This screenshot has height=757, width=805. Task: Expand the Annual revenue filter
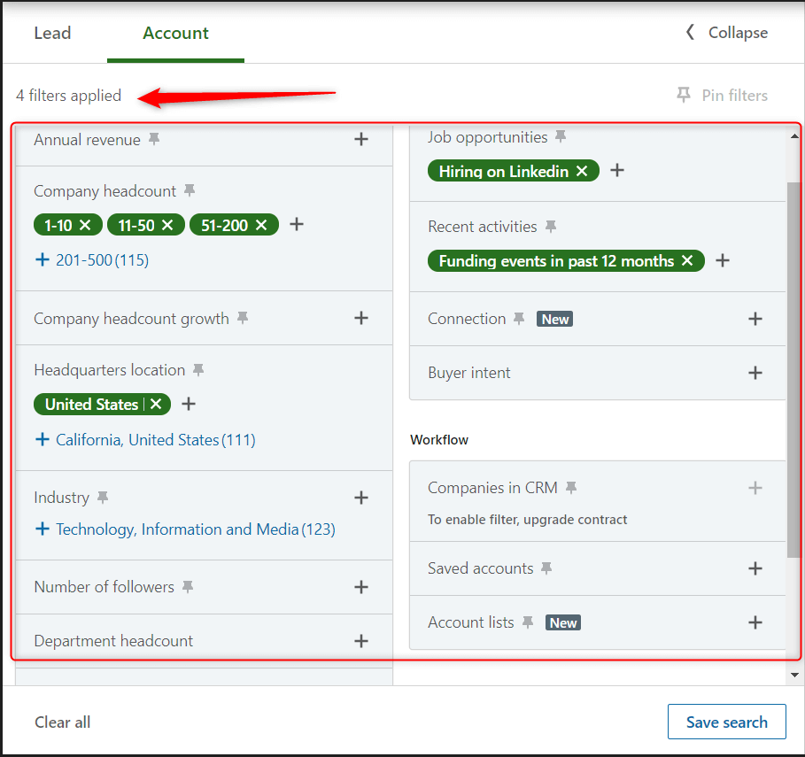click(361, 139)
